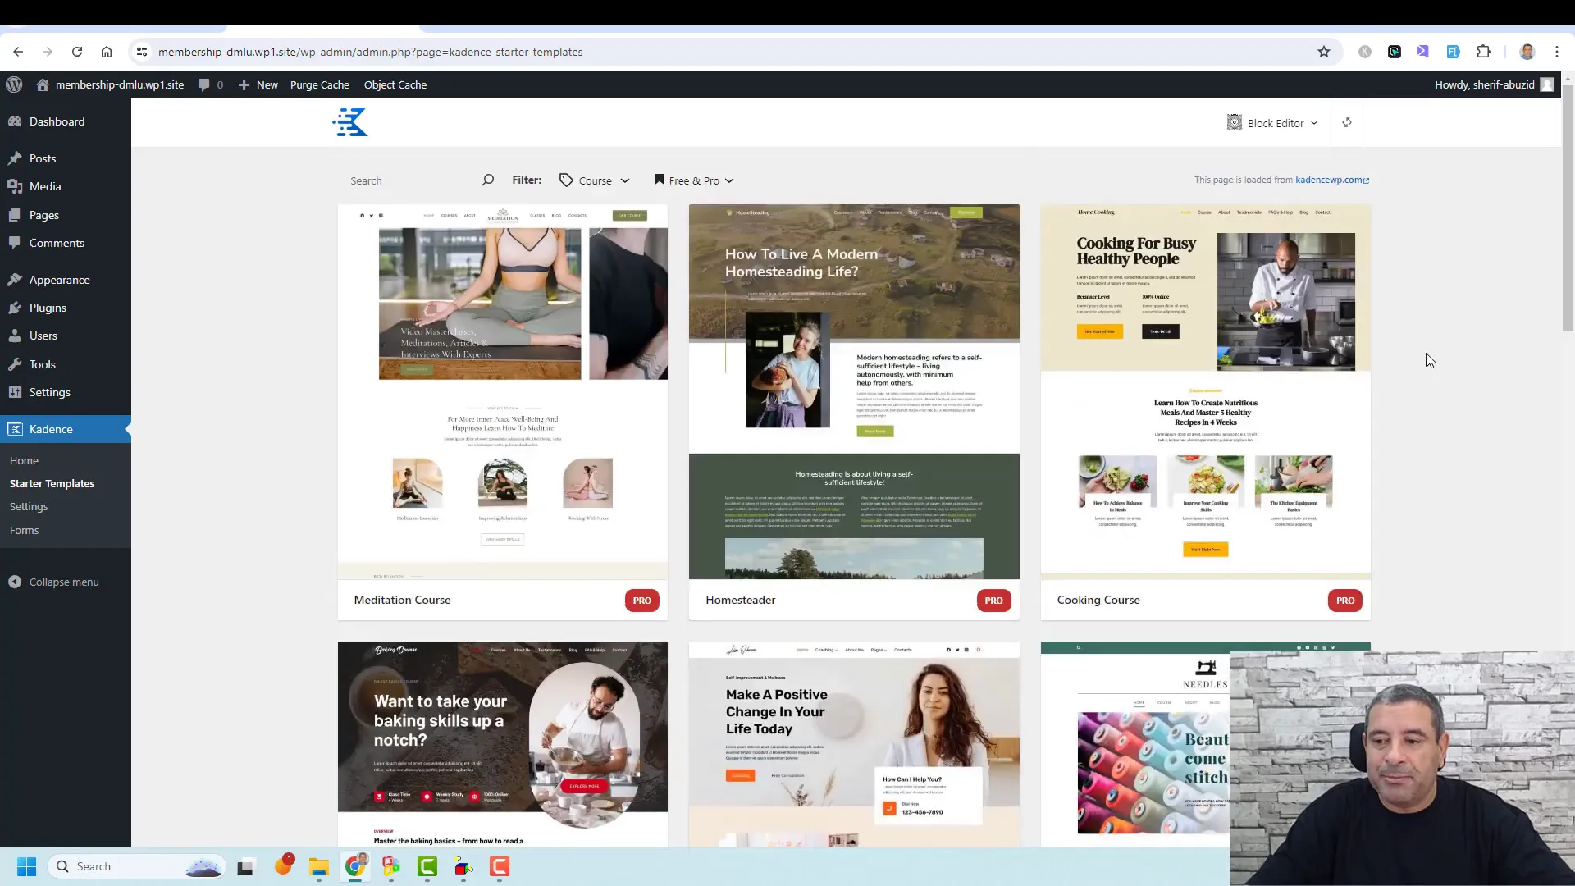Click Howdy, sherif-abuzid account menu
The height and width of the screenshot is (886, 1575).
pyautogui.click(x=1494, y=84)
